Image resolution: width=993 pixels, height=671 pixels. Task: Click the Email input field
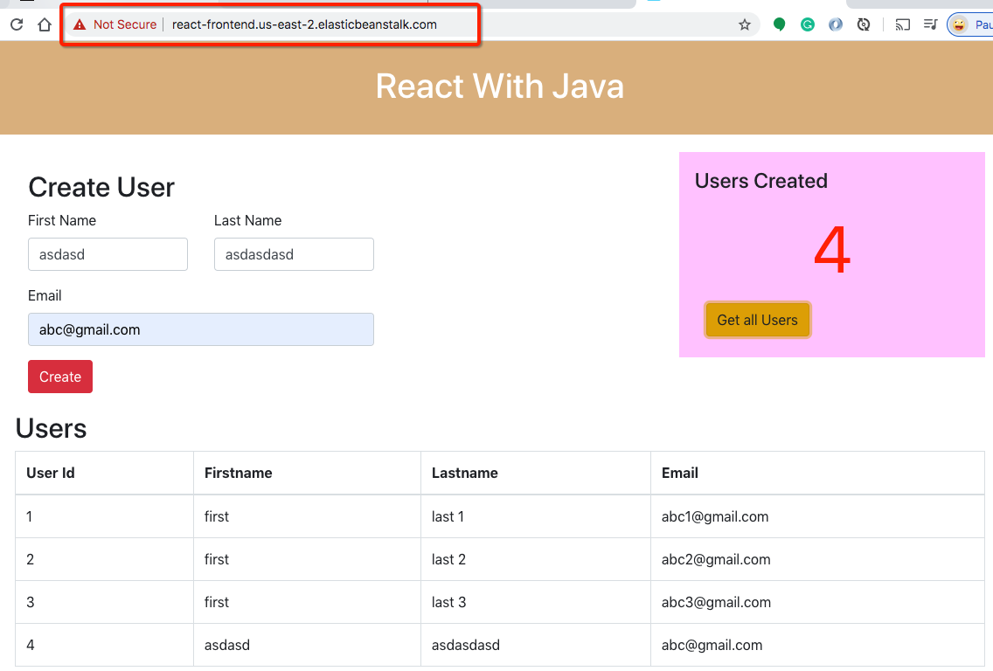(201, 329)
